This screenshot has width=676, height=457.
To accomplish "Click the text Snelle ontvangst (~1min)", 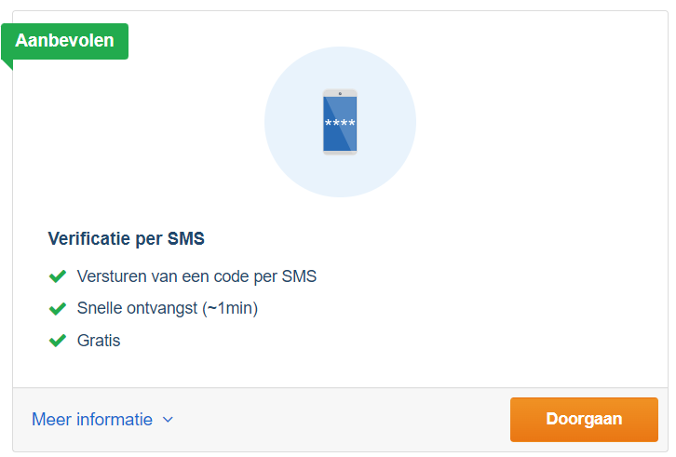I will (x=168, y=309).
